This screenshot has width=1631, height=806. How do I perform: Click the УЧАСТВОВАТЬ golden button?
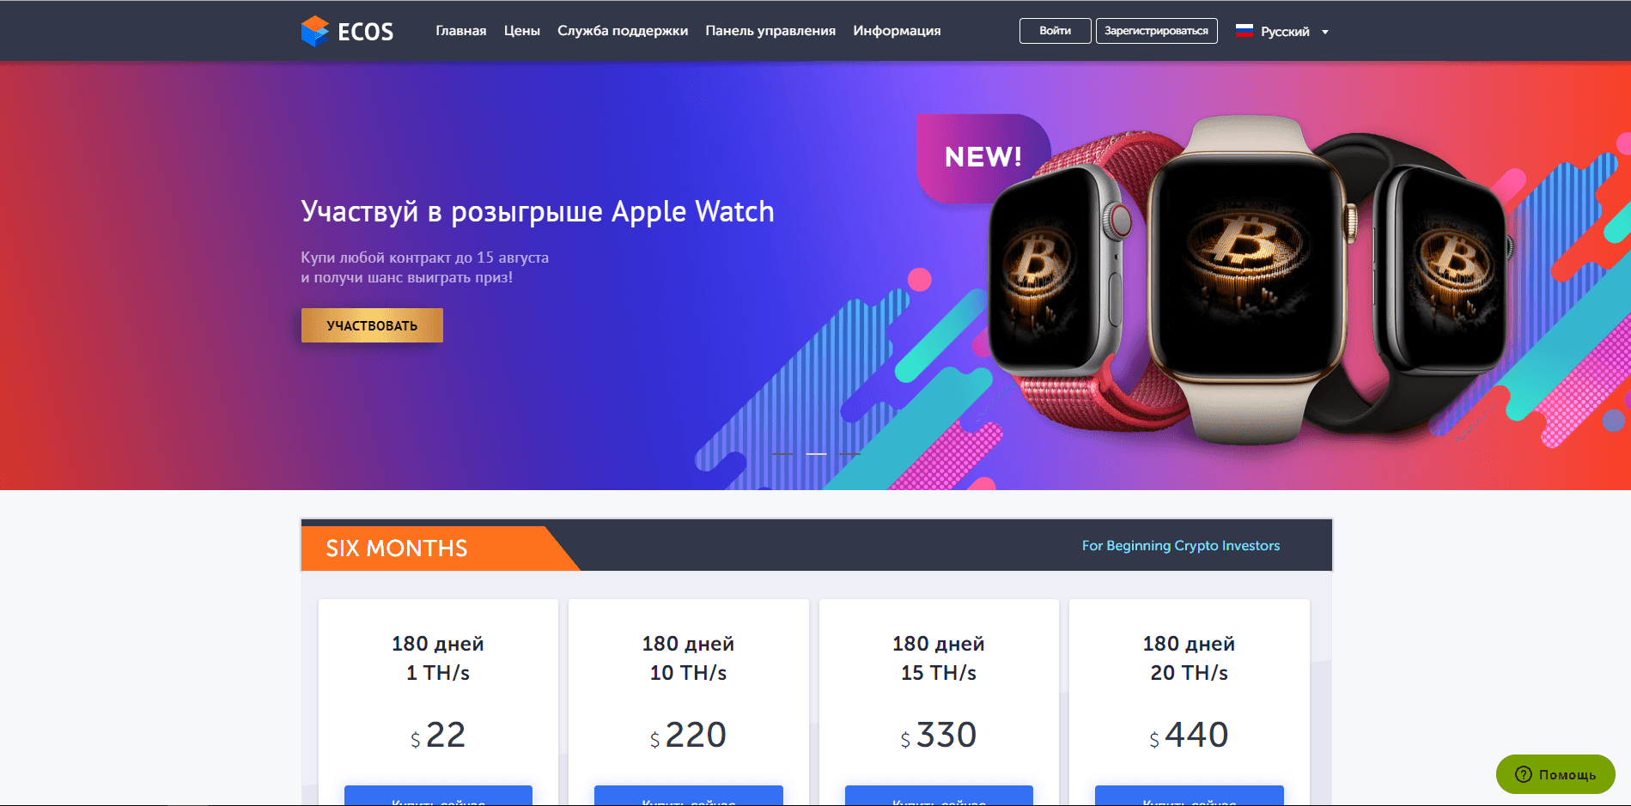click(x=372, y=325)
